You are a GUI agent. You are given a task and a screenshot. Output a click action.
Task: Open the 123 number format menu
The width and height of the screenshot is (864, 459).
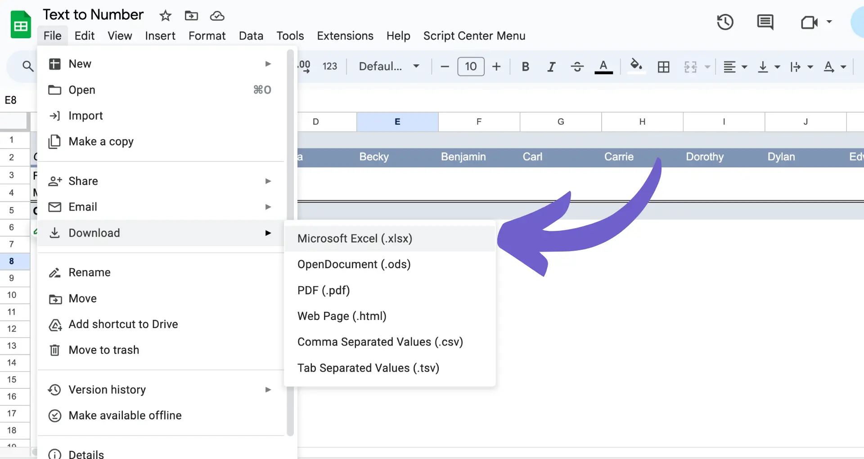click(x=330, y=66)
